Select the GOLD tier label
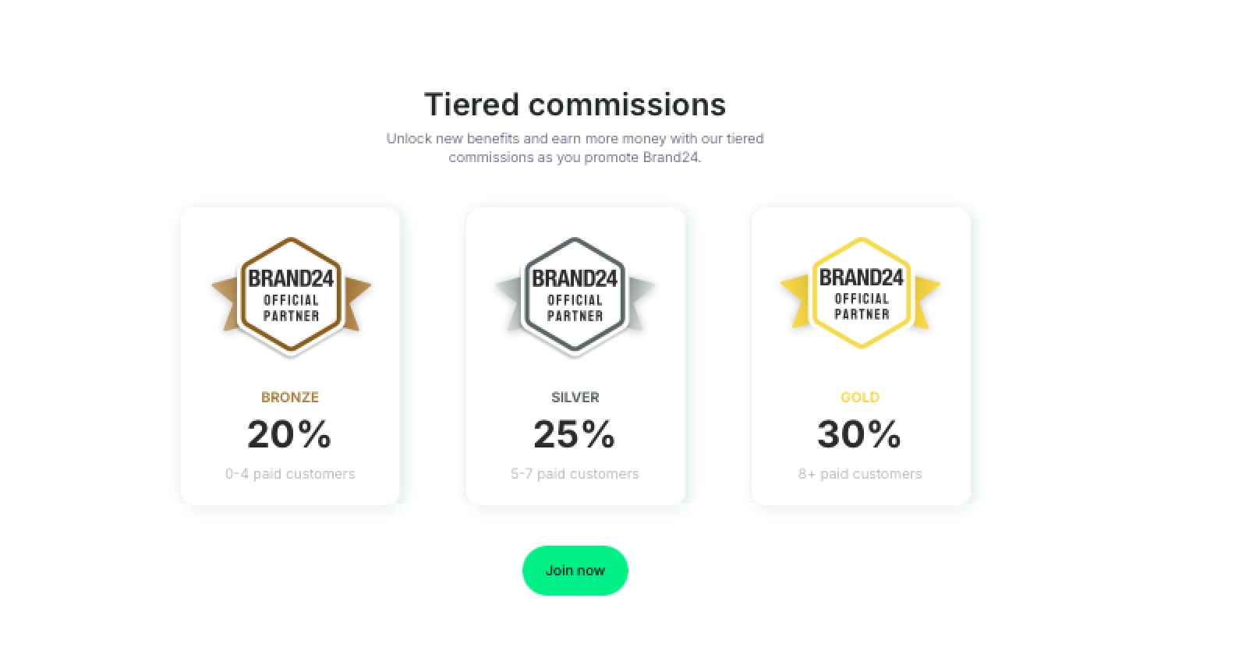This screenshot has height=672, width=1260. pos(860,397)
